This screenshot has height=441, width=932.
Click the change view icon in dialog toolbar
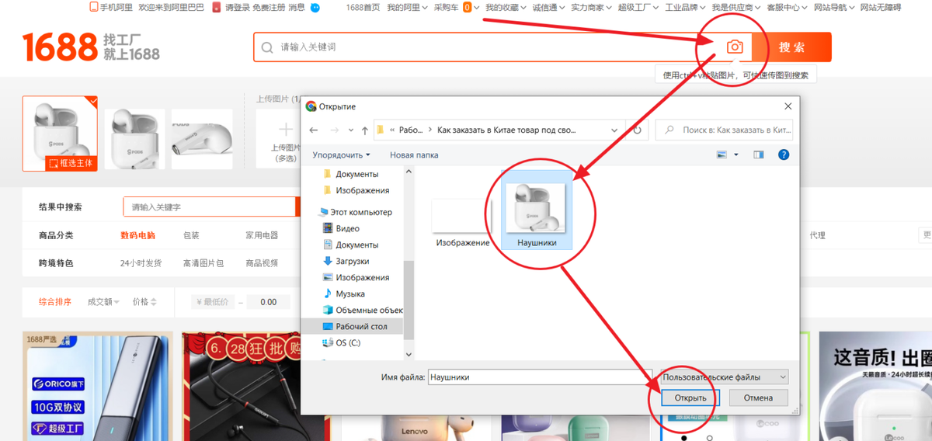tap(722, 155)
